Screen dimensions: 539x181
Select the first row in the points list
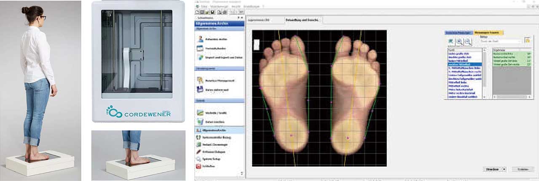click(465, 53)
